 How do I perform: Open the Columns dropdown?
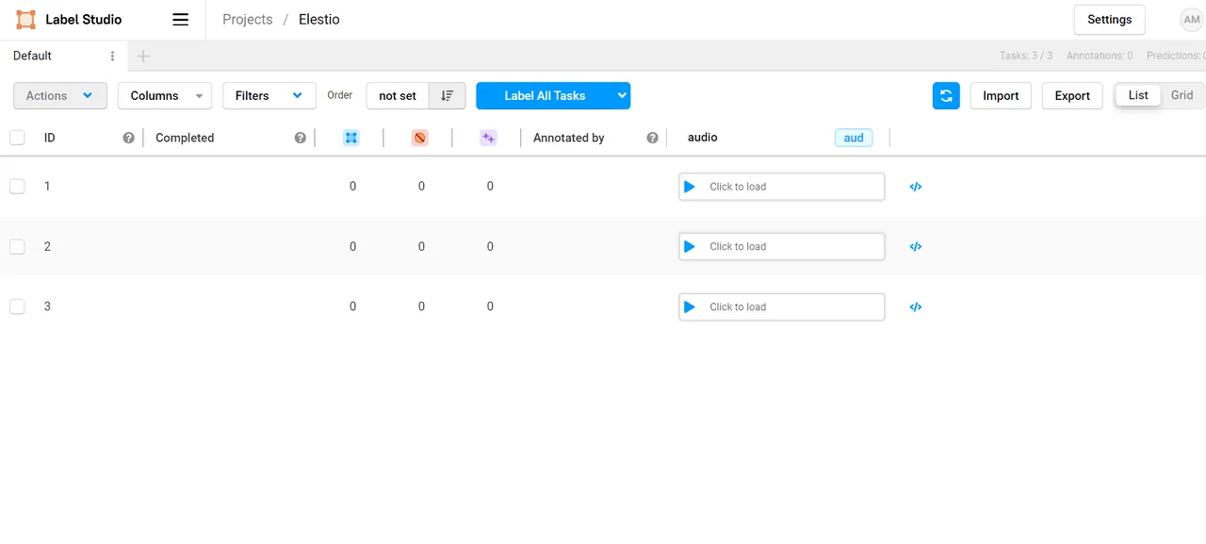165,95
